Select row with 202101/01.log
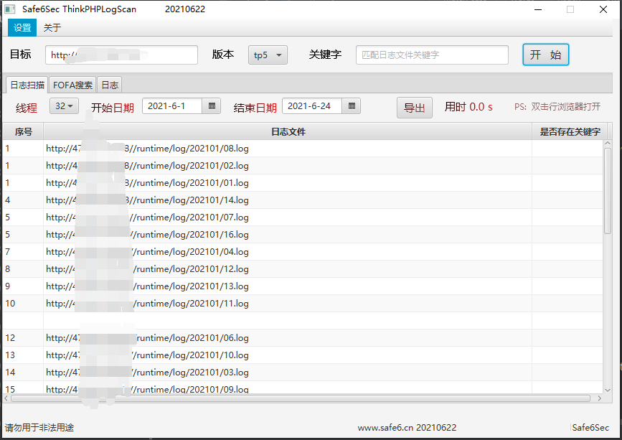The image size is (622, 440). (x=303, y=183)
